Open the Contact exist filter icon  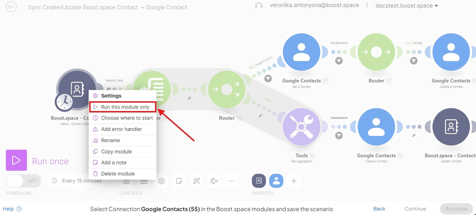(x=339, y=61)
